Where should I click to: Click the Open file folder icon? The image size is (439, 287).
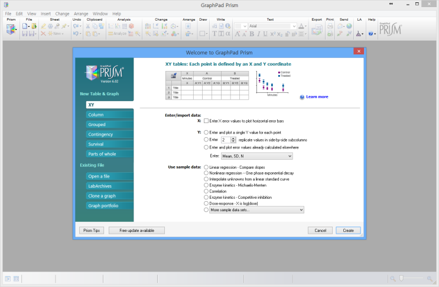[x=34, y=26]
